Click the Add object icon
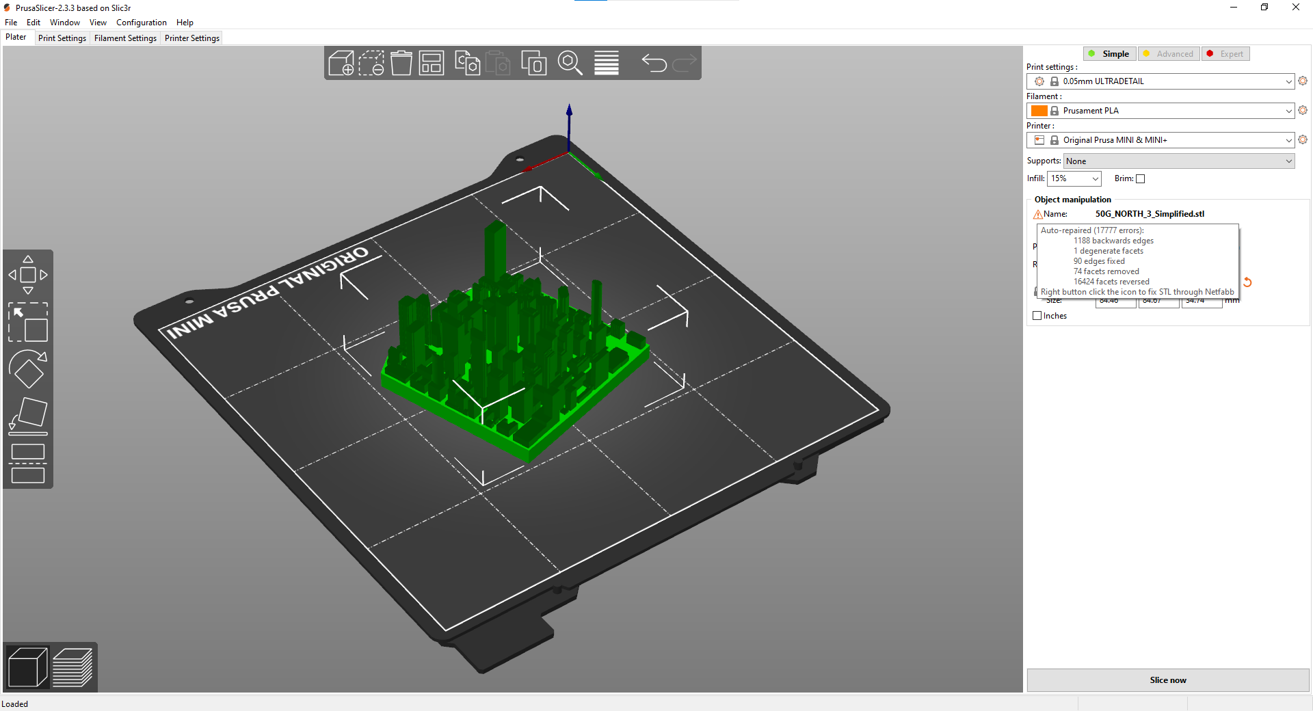Image resolution: width=1313 pixels, height=711 pixels. point(341,63)
